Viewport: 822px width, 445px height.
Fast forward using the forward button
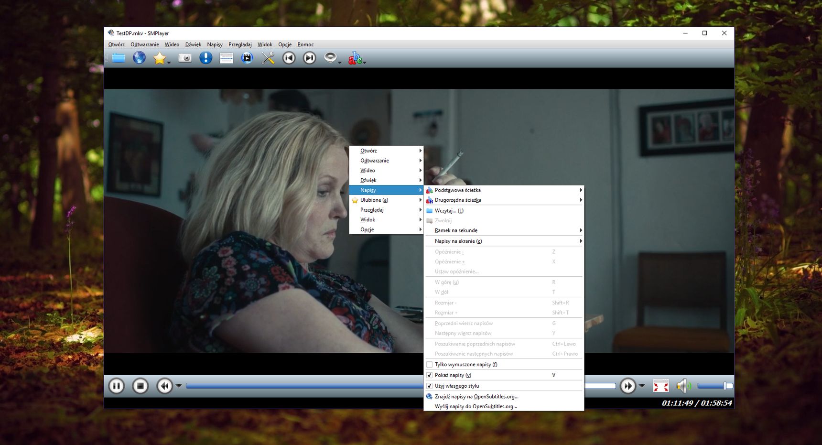[628, 386]
